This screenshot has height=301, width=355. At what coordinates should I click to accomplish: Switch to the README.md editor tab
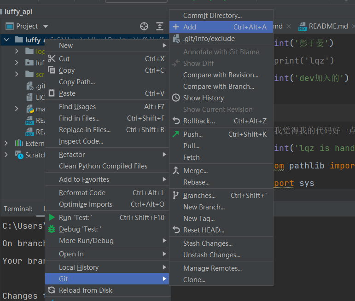coord(327,26)
